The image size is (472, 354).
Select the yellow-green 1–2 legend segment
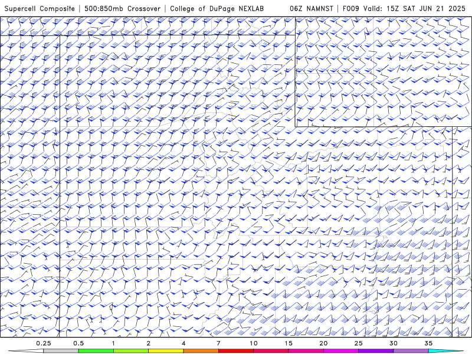click(131, 351)
